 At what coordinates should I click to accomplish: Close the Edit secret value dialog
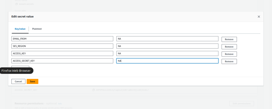259,17
